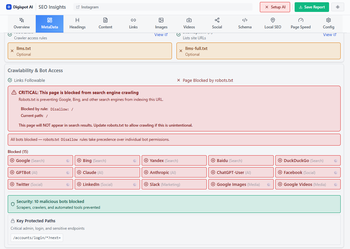Click the Setup AI button
350x249 pixels.
coord(275,7)
